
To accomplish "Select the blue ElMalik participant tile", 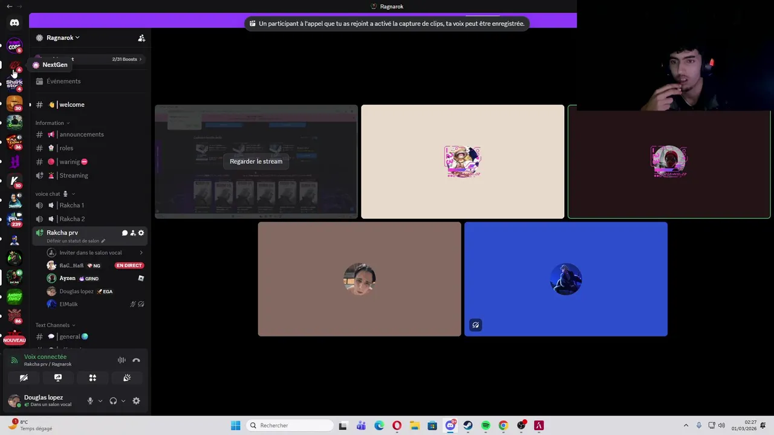I will pyautogui.click(x=566, y=279).
